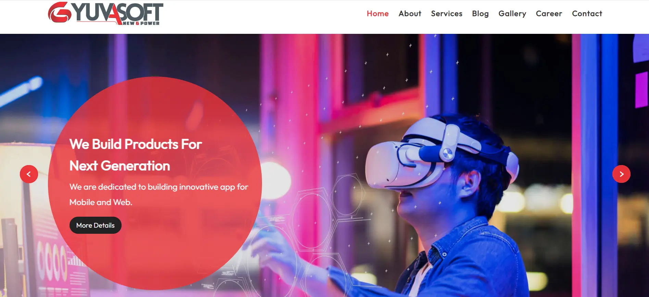
Task: Click the red G emblem in logo
Action: coord(60,13)
